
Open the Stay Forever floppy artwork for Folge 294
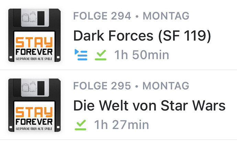pos(34,35)
